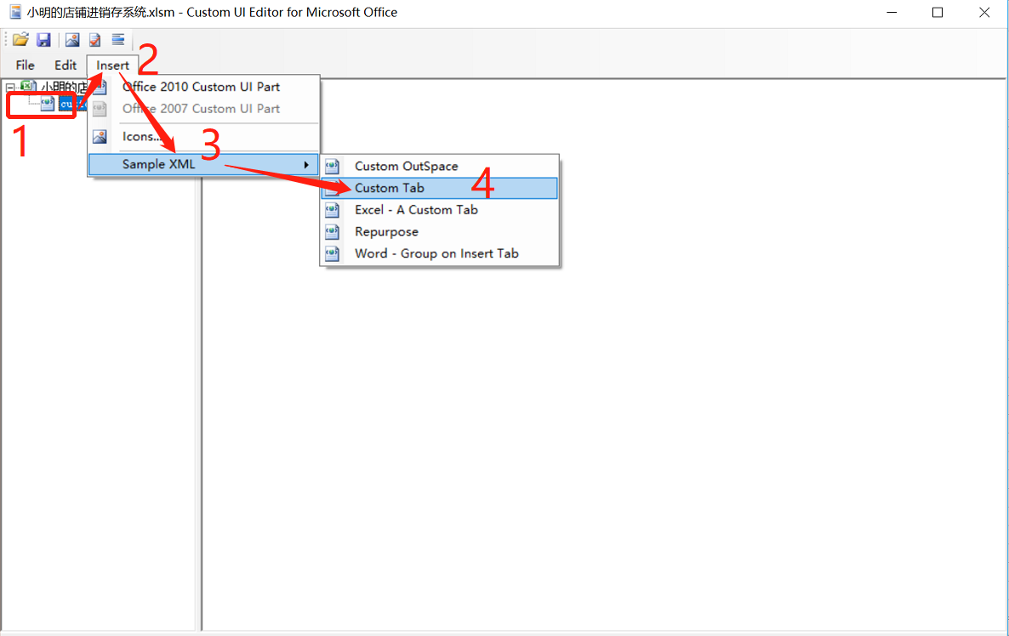
Task: Click the Validate XML toolbar icon
Action: click(x=94, y=40)
